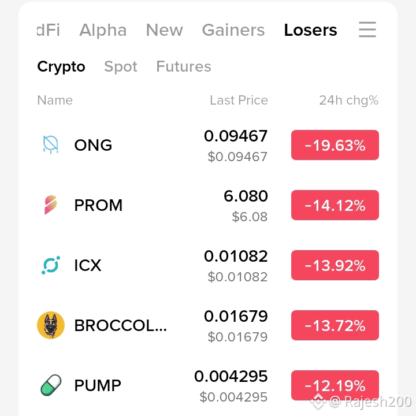The height and width of the screenshot is (416, 416).
Task: Tap the BROCCOLI dog avatar icon
Action: click(x=51, y=325)
